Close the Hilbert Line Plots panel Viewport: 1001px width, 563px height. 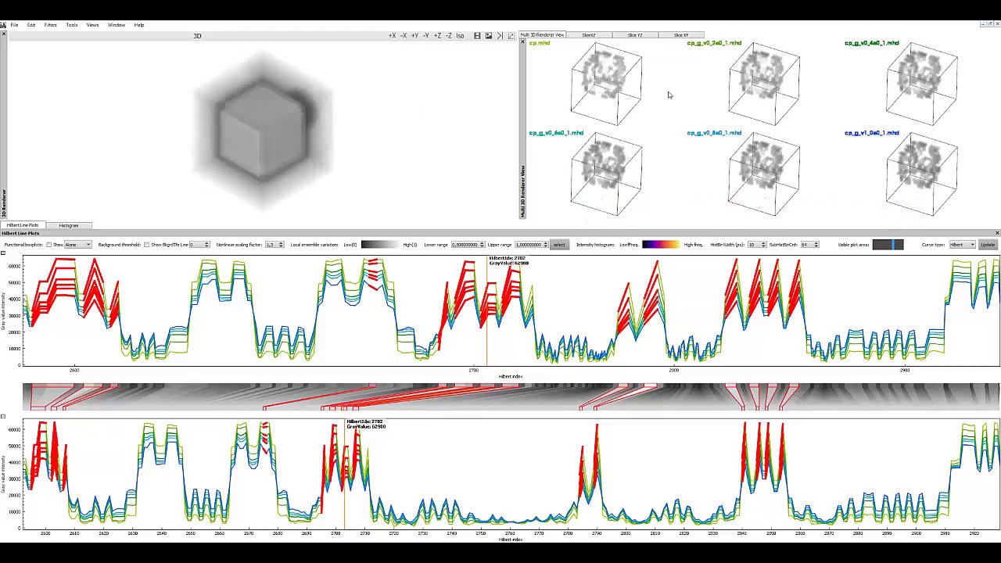997,233
